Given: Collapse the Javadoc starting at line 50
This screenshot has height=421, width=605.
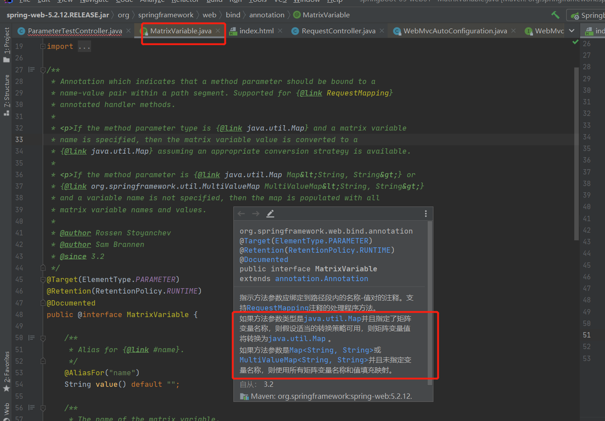Looking at the screenshot, I should pos(43,338).
